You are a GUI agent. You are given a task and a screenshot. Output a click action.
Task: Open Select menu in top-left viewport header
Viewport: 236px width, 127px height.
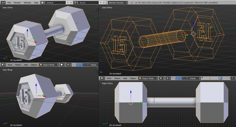click(x=18, y=65)
